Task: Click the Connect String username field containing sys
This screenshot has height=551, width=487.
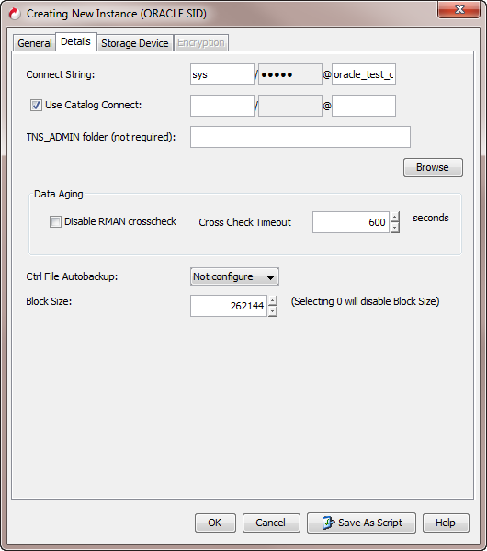Action: (x=222, y=74)
